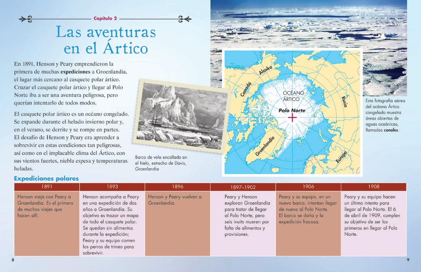Click the 'Capítulo 2' chapter label
The width and height of the screenshot is (421, 272).
click(105, 19)
